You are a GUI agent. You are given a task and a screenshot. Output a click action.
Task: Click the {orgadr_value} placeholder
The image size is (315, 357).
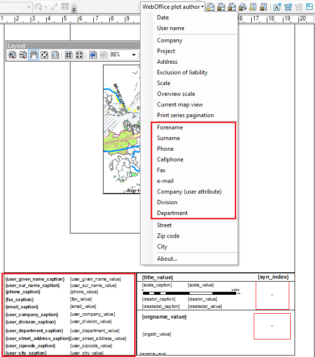pyautogui.click(x=157, y=334)
